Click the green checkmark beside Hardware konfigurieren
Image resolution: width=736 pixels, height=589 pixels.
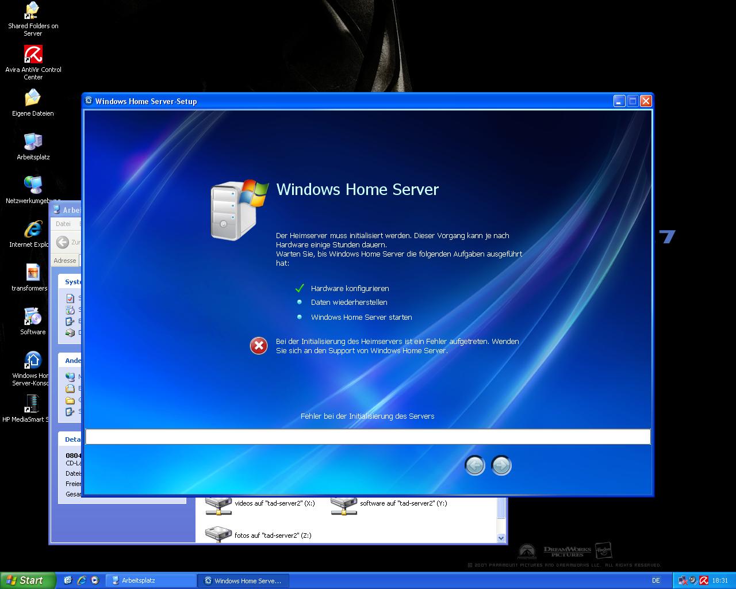coord(299,288)
